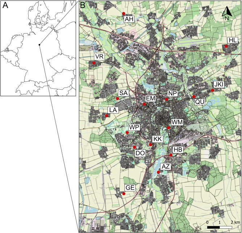242x233 pixels.
Task: Click the HB site label
Action: coord(178,149)
